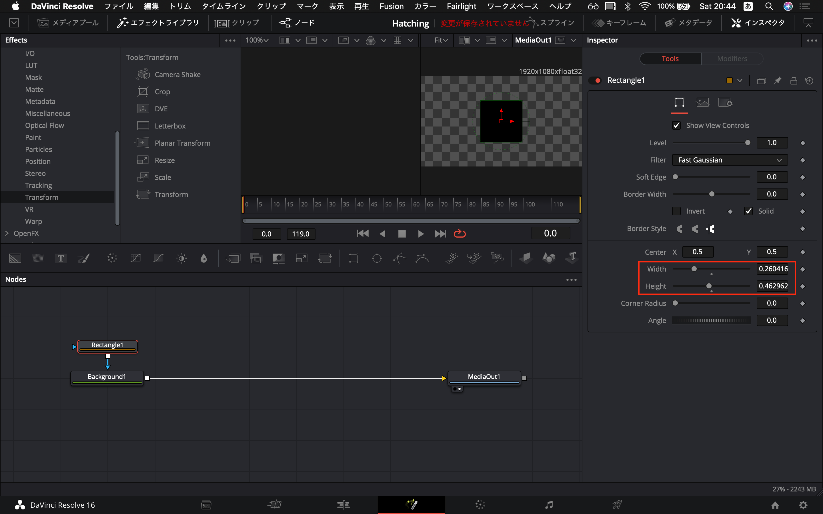Toggle the メディアプール panel button
Viewport: 823px width, 514px height.
tap(68, 23)
